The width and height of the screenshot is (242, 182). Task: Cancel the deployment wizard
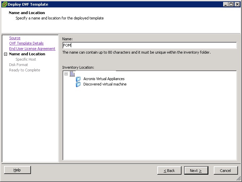pyautogui.click(x=226, y=171)
